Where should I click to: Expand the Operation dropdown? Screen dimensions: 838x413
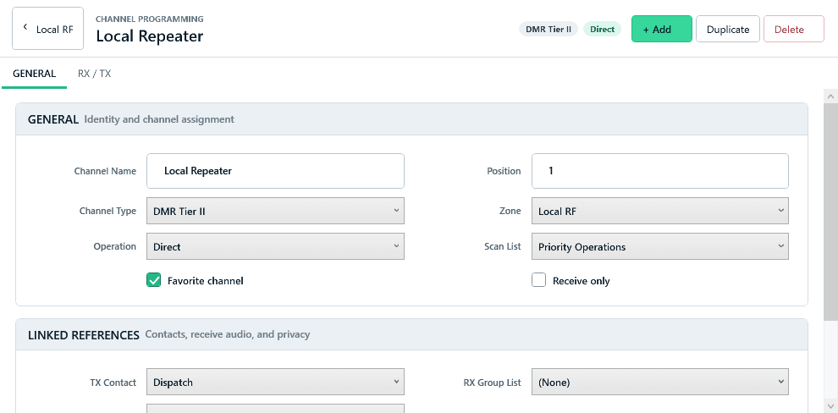tap(275, 246)
